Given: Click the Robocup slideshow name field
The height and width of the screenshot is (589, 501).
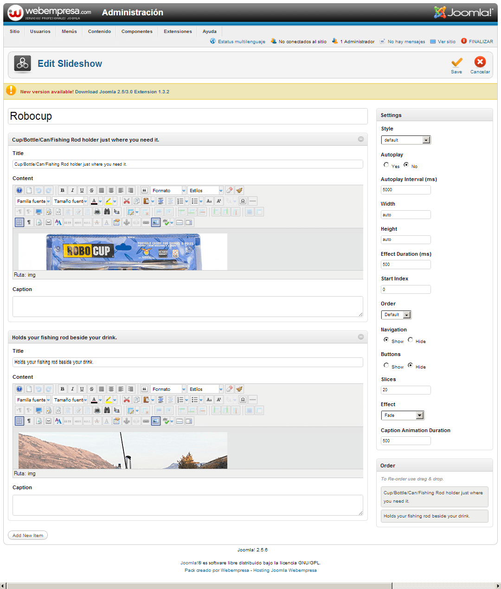Looking at the screenshot, I should pos(188,116).
